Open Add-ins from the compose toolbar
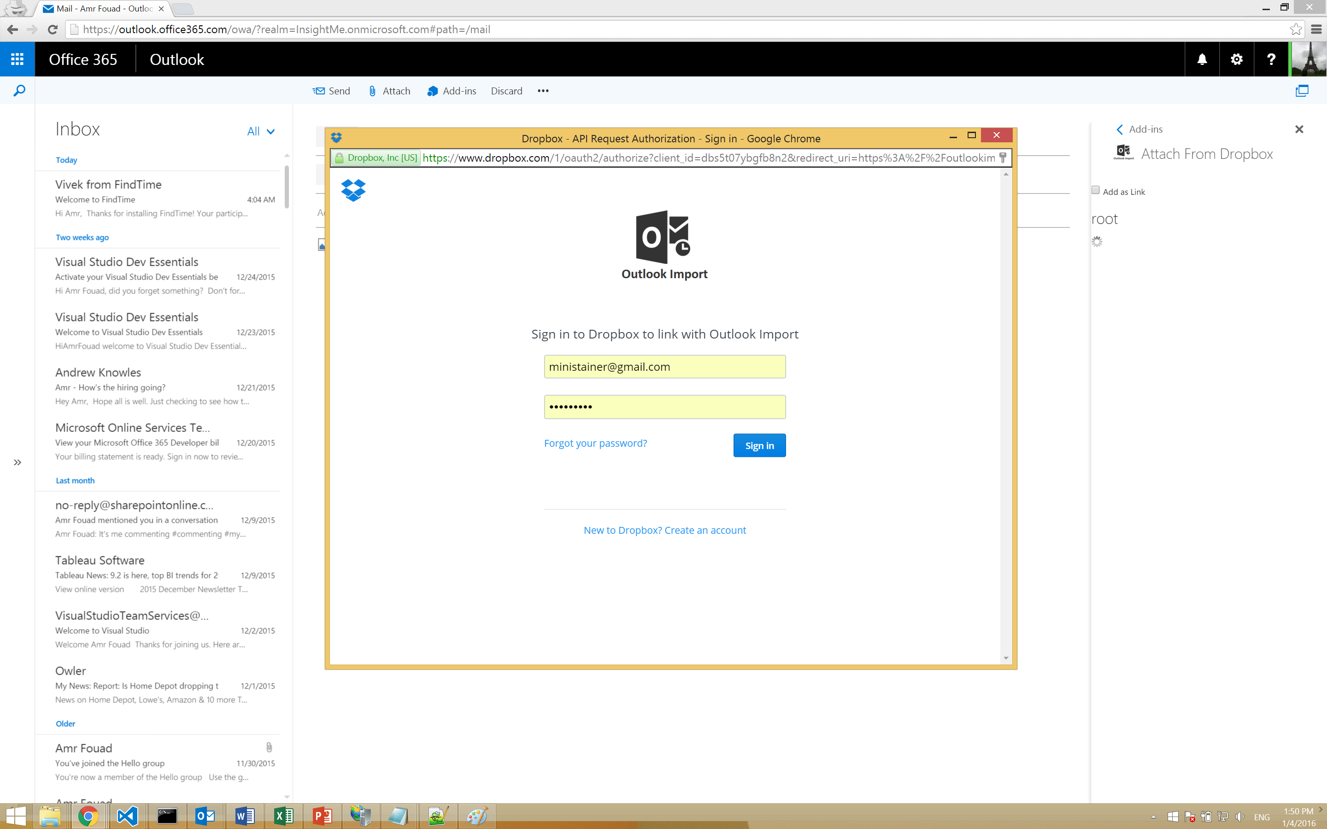1327x829 pixels. coord(451,91)
